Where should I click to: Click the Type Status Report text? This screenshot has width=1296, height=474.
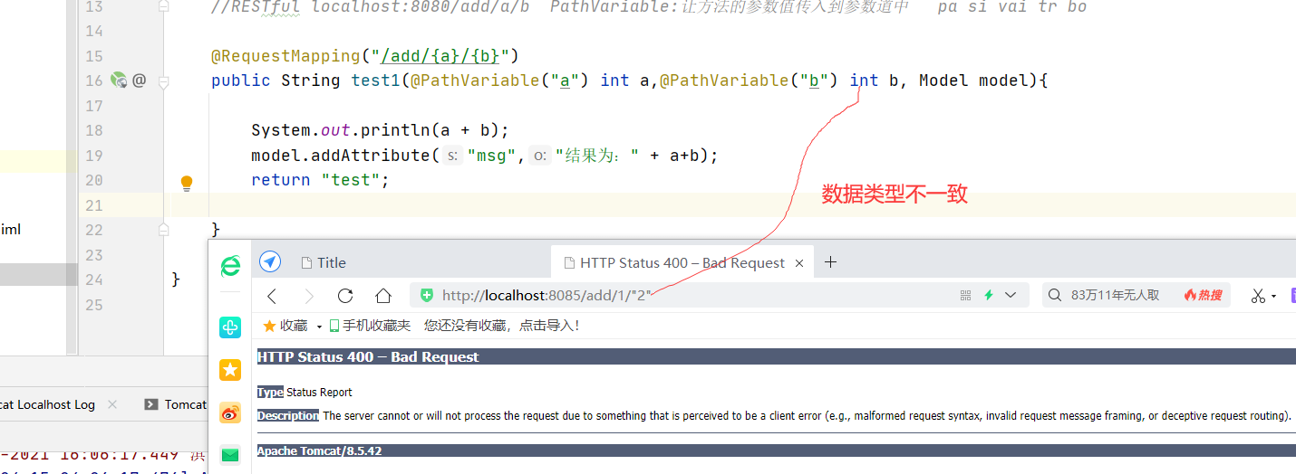pyautogui.click(x=305, y=393)
